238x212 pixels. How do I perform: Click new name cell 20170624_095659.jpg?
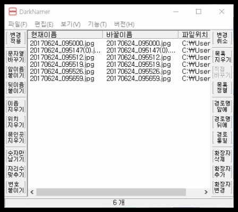pos(139,78)
